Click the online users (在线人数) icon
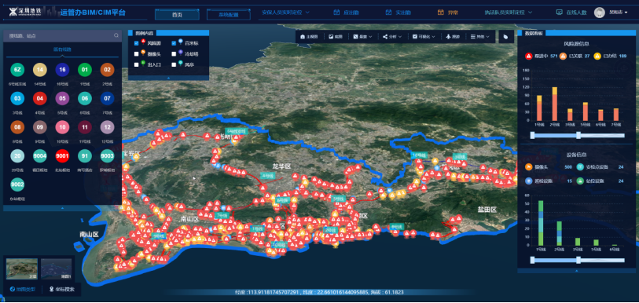 pos(559,13)
